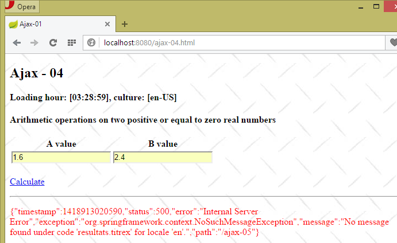Viewport: 397px width, 243px height.
Task: Click the B value input field
Action: pyautogui.click(x=163, y=157)
